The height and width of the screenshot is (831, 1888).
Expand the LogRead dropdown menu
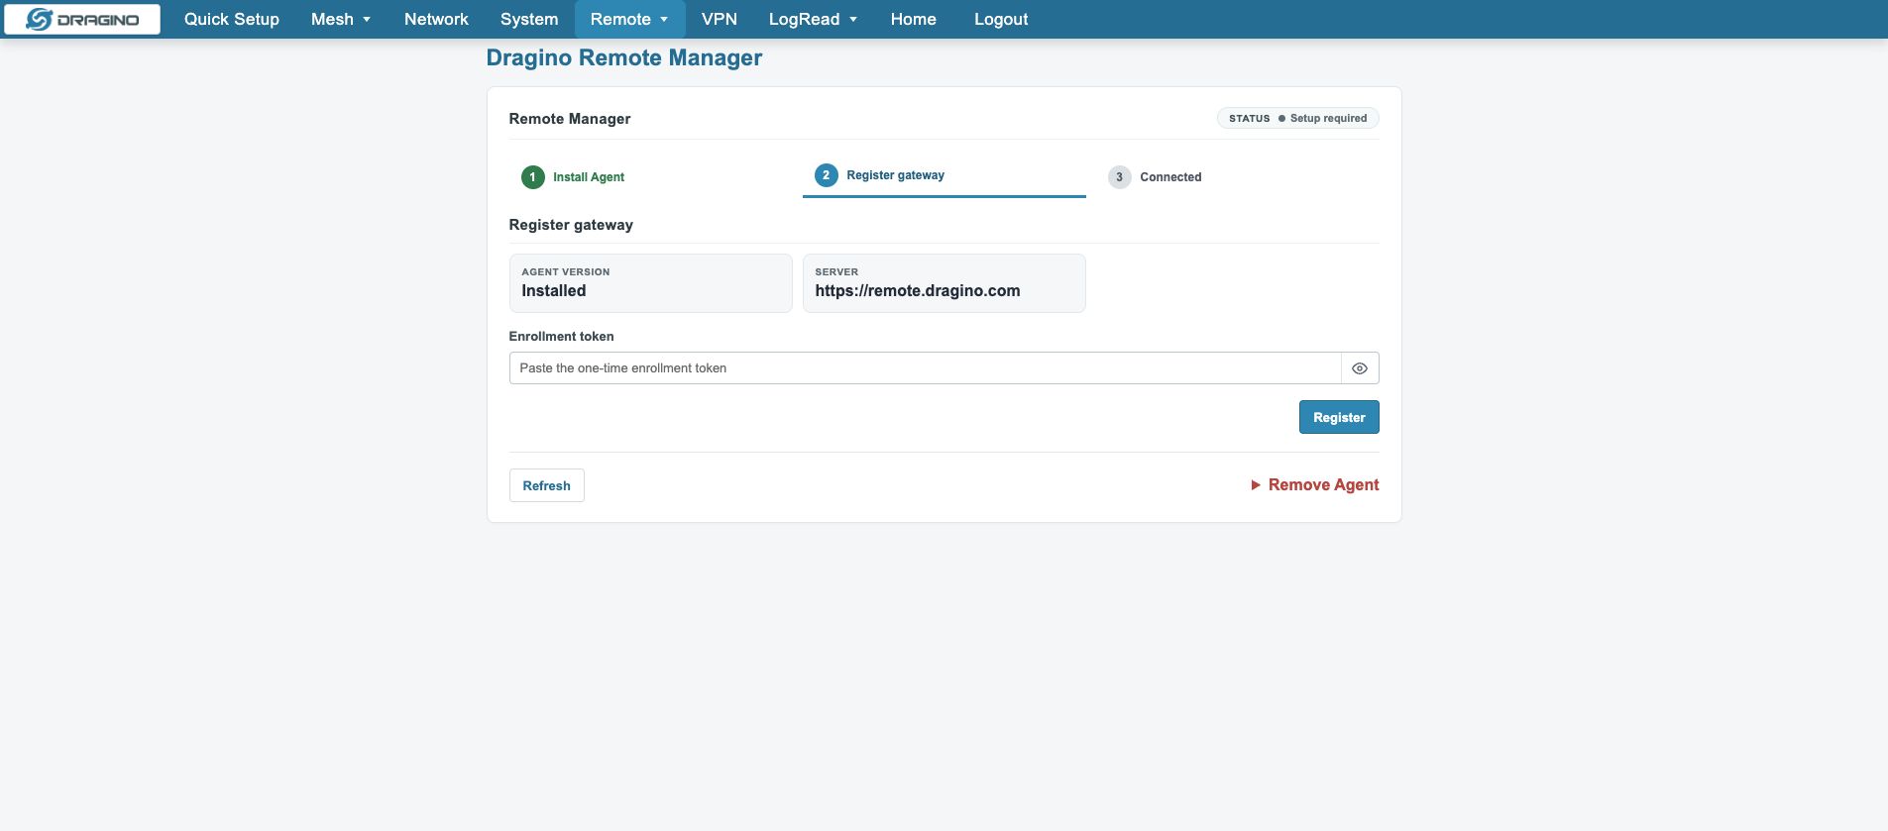(814, 19)
